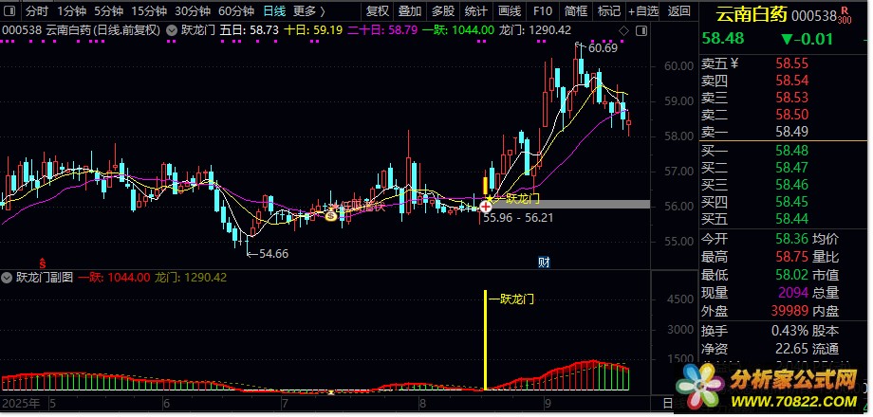Viewport: 873px width, 417px height.
Task: Click the 净资 value 22.65
Action: tap(791, 349)
